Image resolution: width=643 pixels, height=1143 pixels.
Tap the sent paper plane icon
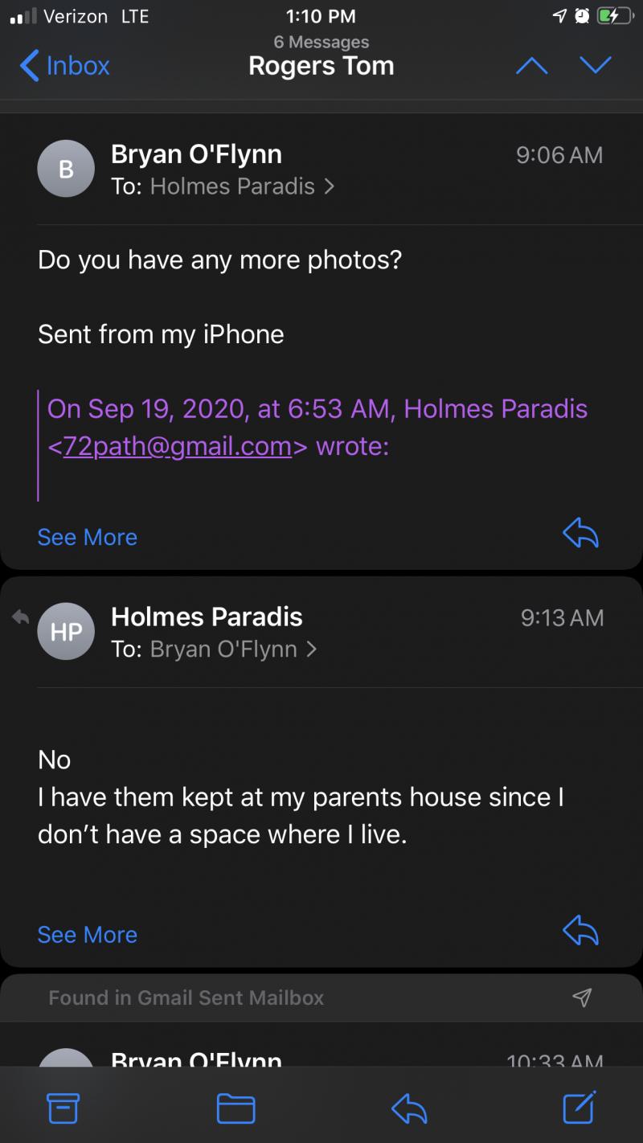(581, 998)
